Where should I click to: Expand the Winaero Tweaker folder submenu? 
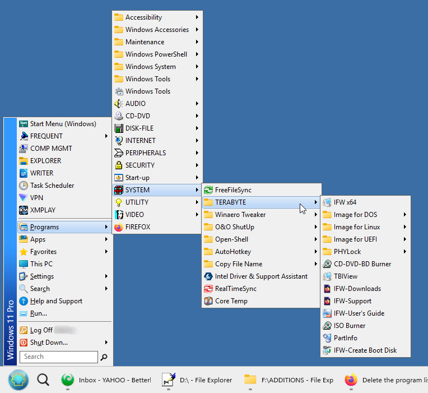click(x=316, y=215)
